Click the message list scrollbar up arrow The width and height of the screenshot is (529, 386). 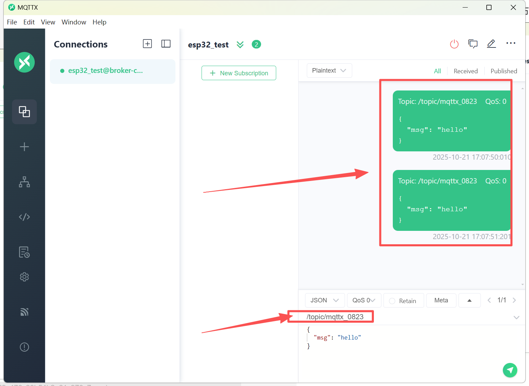[522, 88]
